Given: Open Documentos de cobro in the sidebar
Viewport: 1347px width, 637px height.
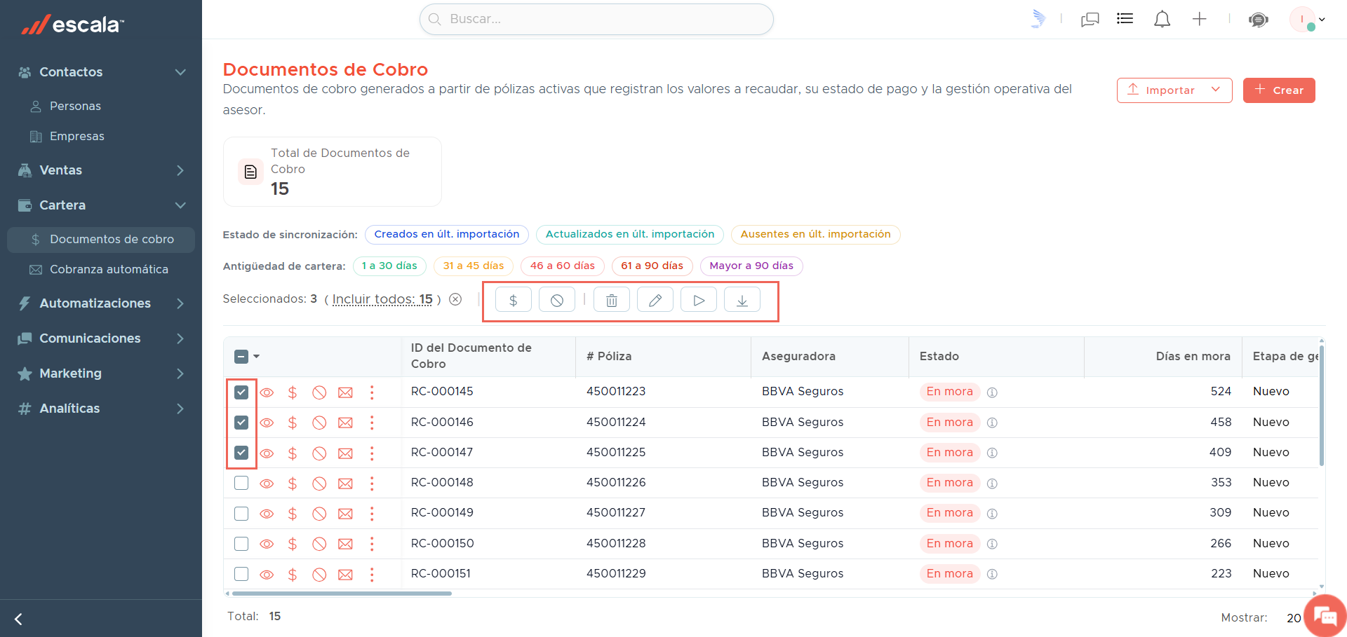Looking at the screenshot, I should pos(101,239).
